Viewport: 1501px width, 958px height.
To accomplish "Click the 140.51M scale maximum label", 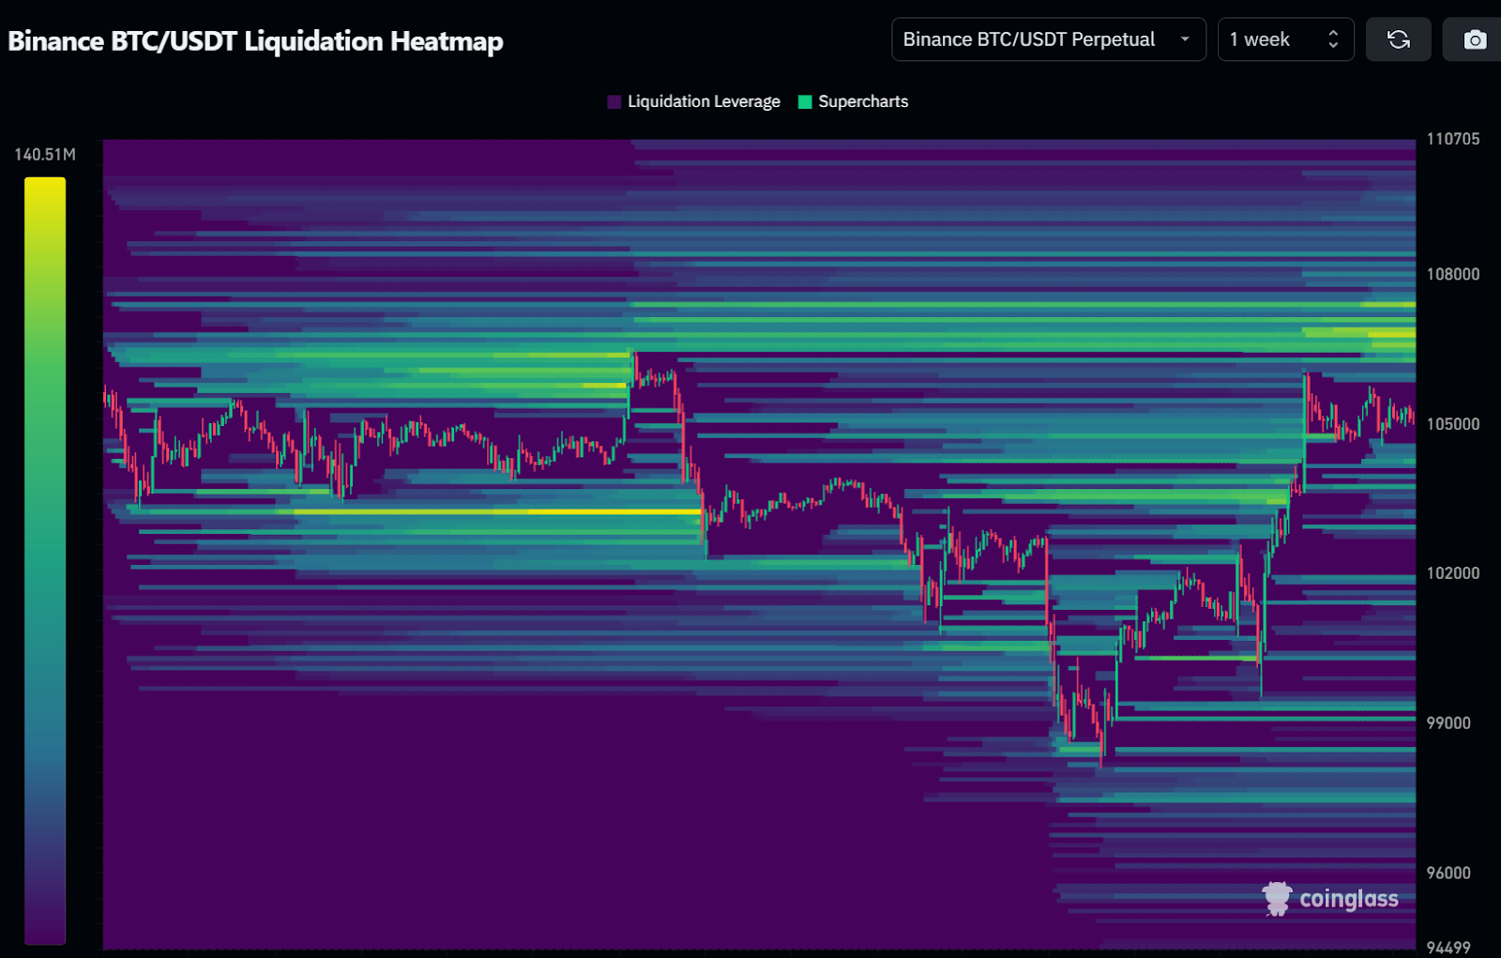I will 45,155.
